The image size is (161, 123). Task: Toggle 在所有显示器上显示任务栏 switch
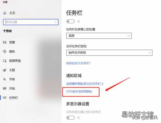70,118
